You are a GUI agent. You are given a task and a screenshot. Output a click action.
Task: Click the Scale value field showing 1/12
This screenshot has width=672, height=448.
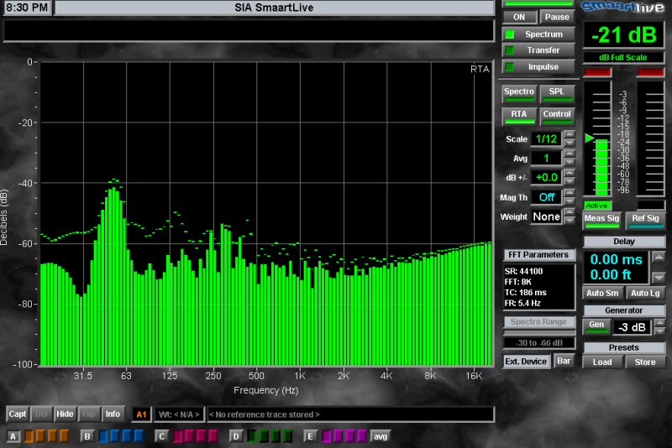pos(546,138)
